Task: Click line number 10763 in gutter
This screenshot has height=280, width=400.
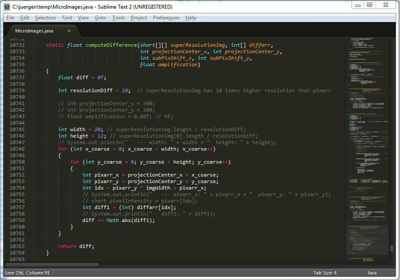Action: click(x=17, y=246)
